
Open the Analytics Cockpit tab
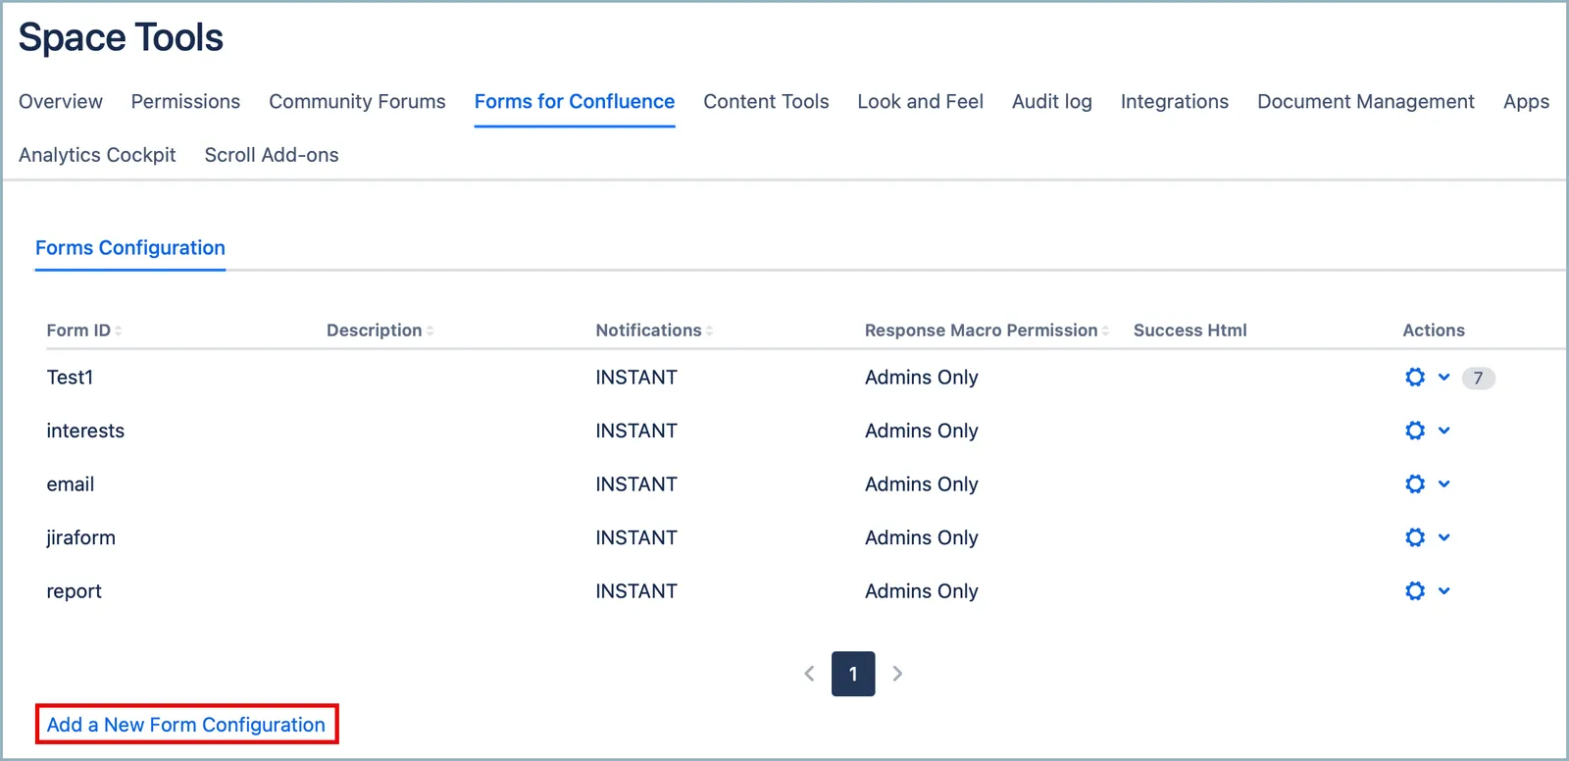[97, 155]
